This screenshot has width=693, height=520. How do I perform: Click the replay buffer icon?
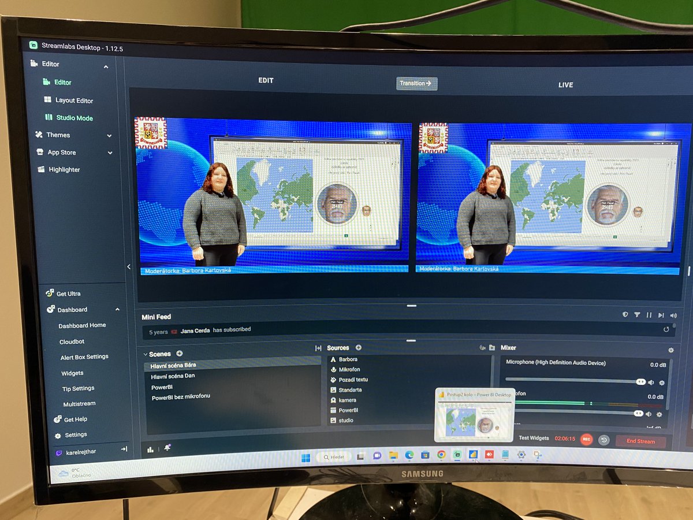pyautogui.click(x=604, y=440)
